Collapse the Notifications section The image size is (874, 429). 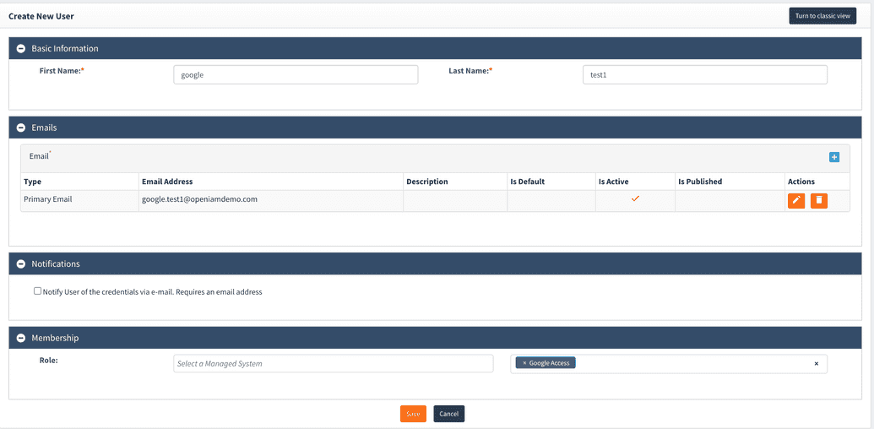(21, 264)
